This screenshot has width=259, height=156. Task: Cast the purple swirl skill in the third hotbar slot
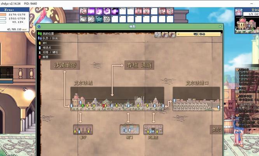(99, 11)
